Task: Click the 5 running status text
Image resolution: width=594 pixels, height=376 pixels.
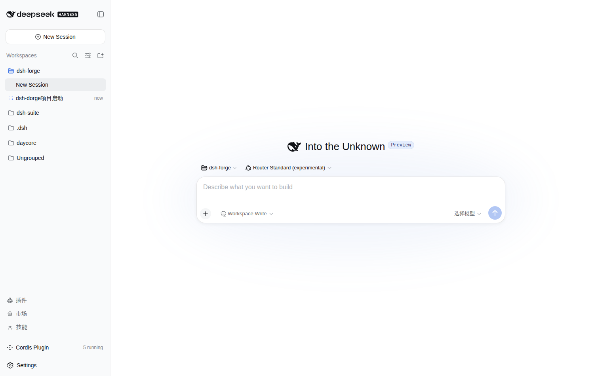Action: [93, 348]
